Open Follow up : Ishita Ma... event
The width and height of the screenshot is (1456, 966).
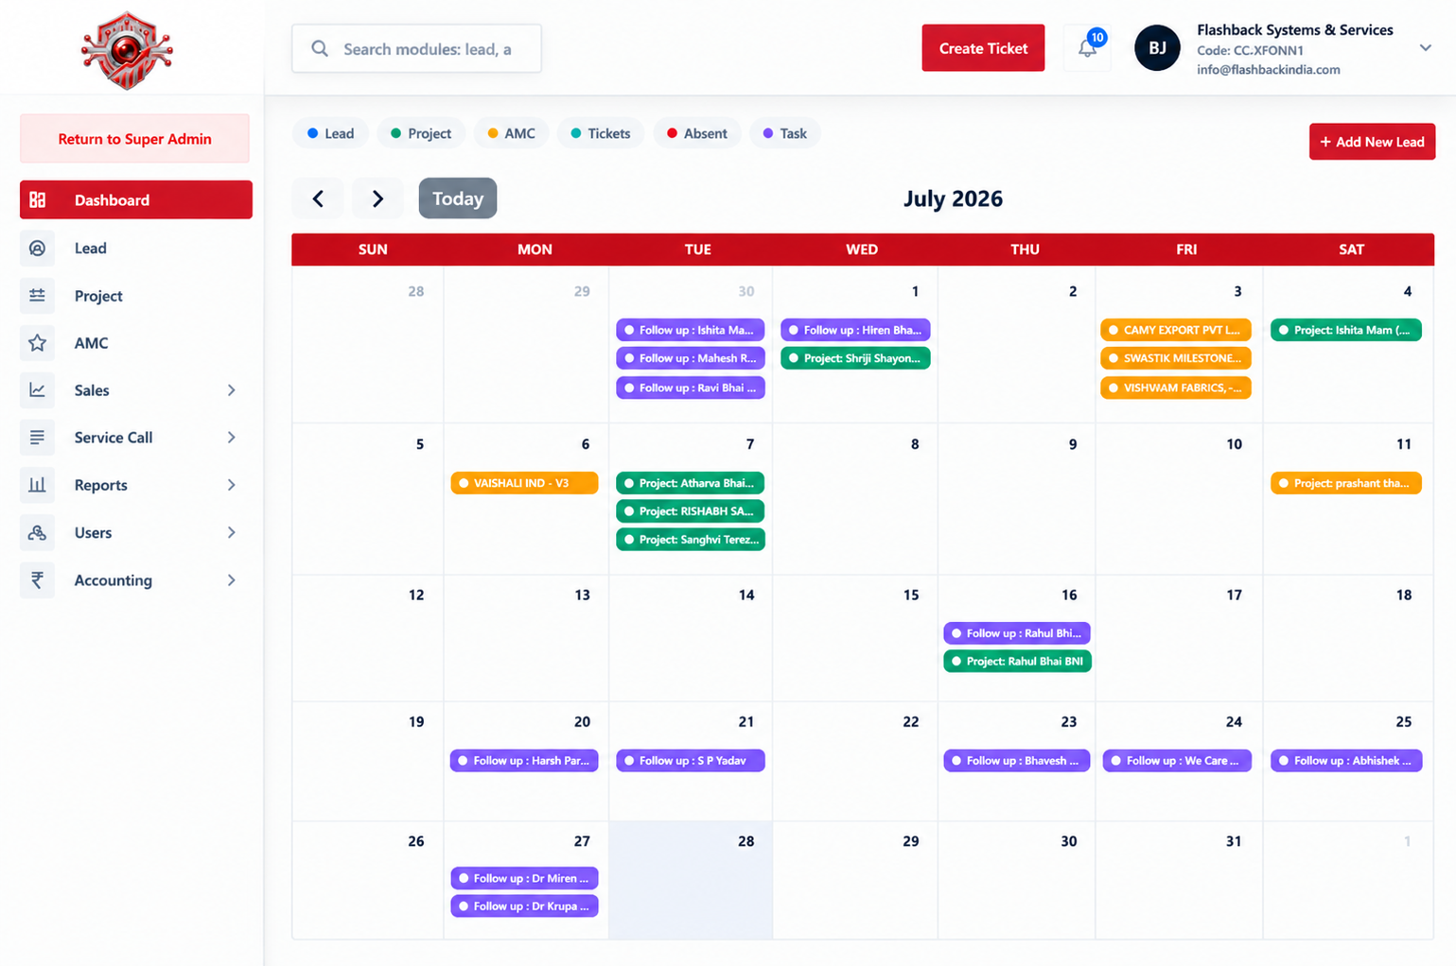[x=691, y=330]
